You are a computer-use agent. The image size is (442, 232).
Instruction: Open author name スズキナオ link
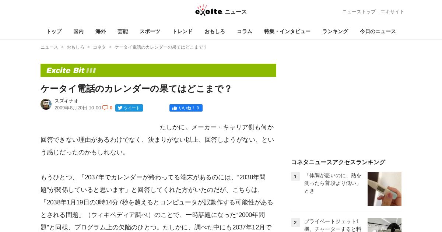pyautogui.click(x=66, y=101)
